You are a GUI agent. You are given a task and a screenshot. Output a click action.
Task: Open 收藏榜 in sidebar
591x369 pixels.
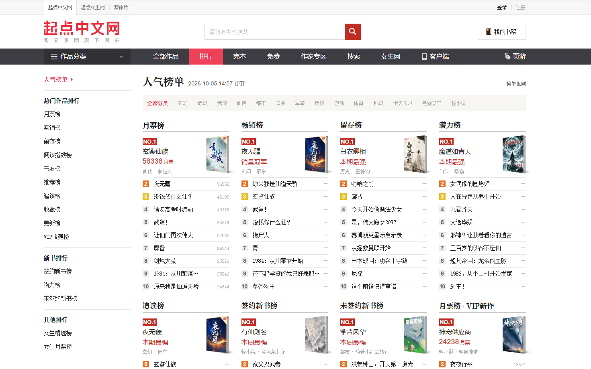point(52,209)
